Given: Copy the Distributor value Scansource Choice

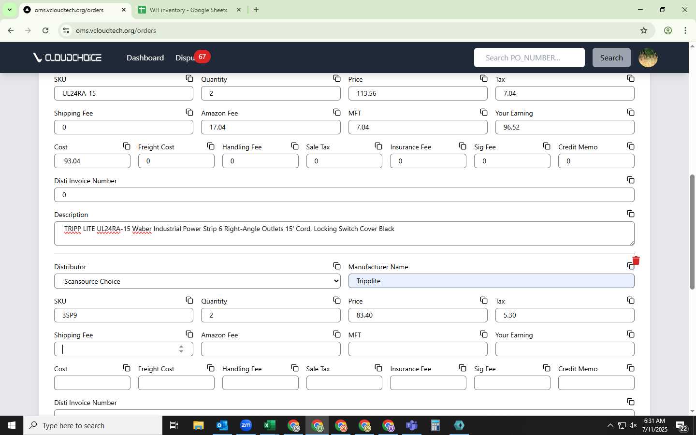Looking at the screenshot, I should pyautogui.click(x=337, y=266).
